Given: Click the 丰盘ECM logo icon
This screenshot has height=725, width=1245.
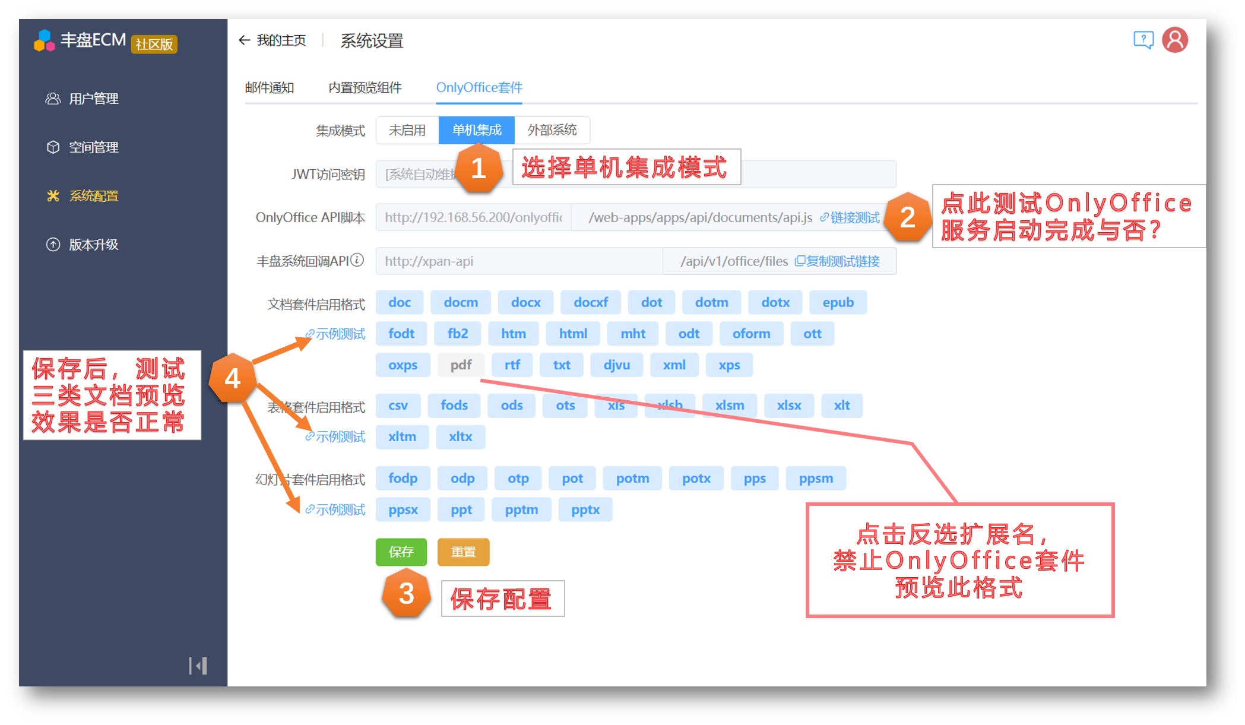Looking at the screenshot, I should point(45,40).
